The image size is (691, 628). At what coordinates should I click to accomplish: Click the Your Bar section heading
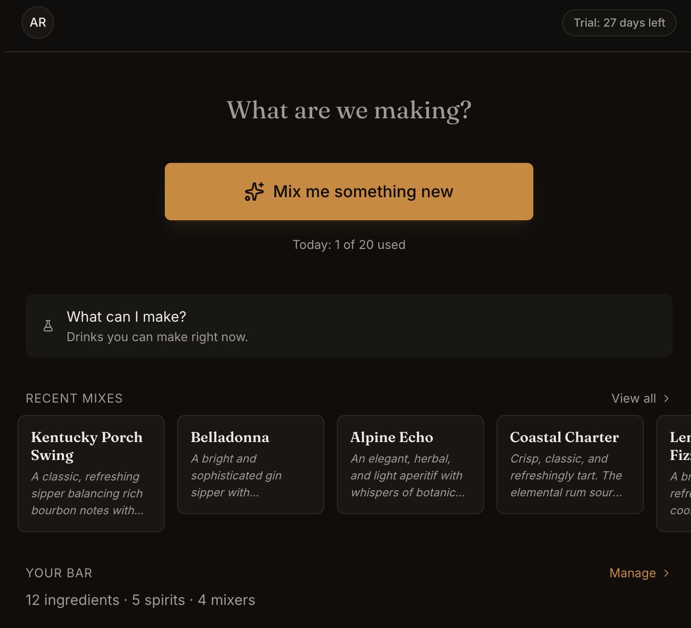pos(59,573)
